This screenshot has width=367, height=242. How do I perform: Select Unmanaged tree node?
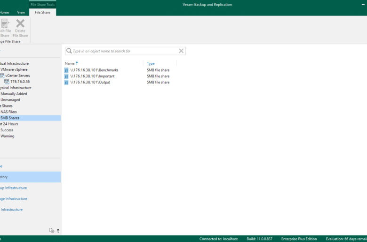coord(10,100)
